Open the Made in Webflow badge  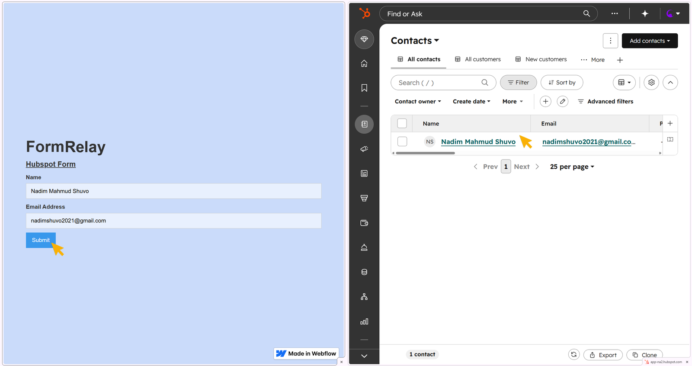(306, 353)
